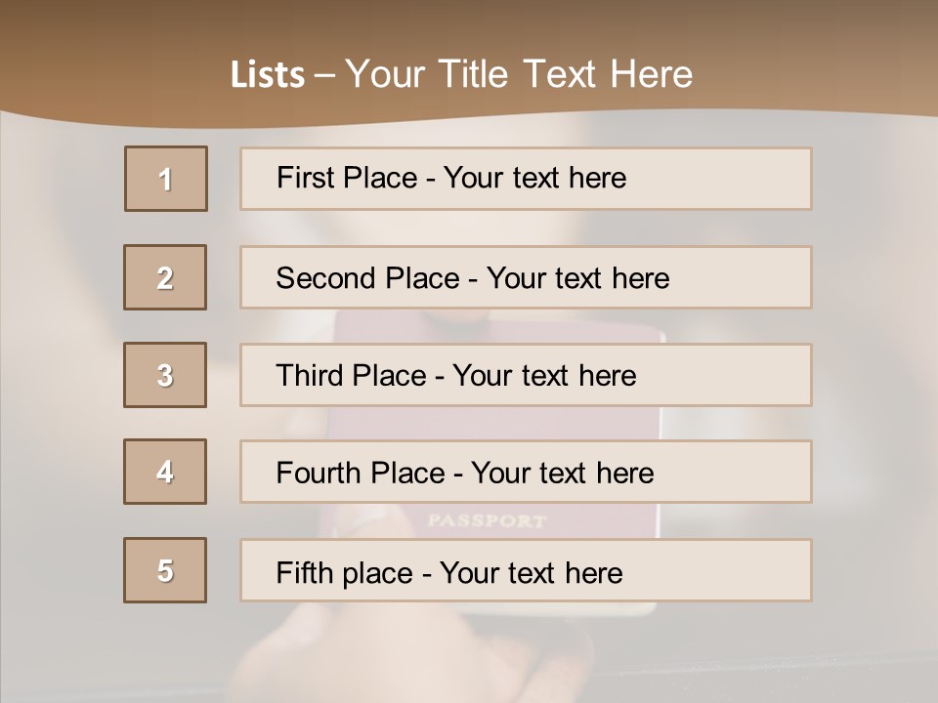Select the Fourth Place text box

coord(526,472)
